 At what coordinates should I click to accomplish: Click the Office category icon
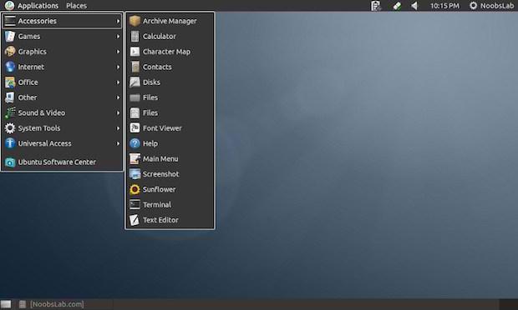click(10, 82)
